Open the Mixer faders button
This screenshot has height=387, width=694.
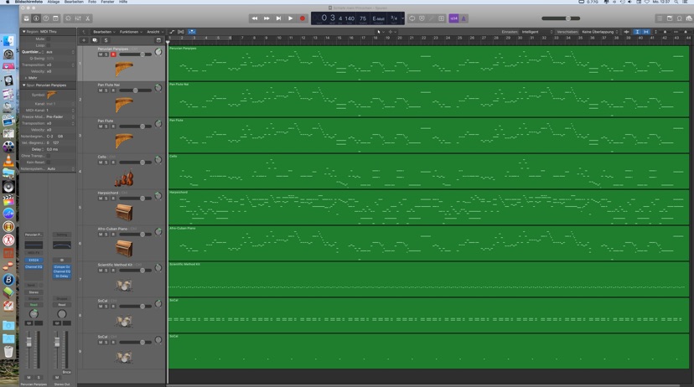[78, 18]
